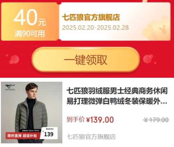This screenshot has height=147, width=174.
Task: Open the down jacket product thumbnail
Action: [32, 112]
